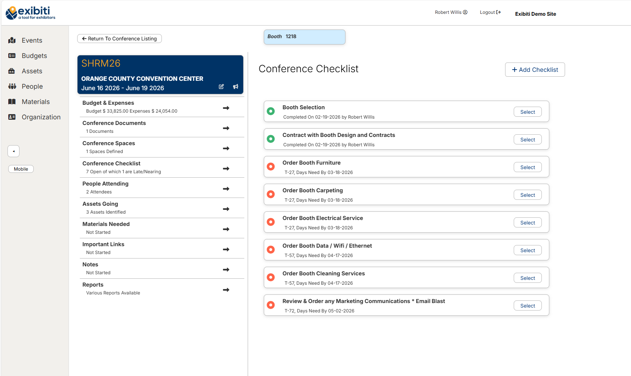Open Assets from the left navigation
The width and height of the screenshot is (631, 376).
pos(12,71)
